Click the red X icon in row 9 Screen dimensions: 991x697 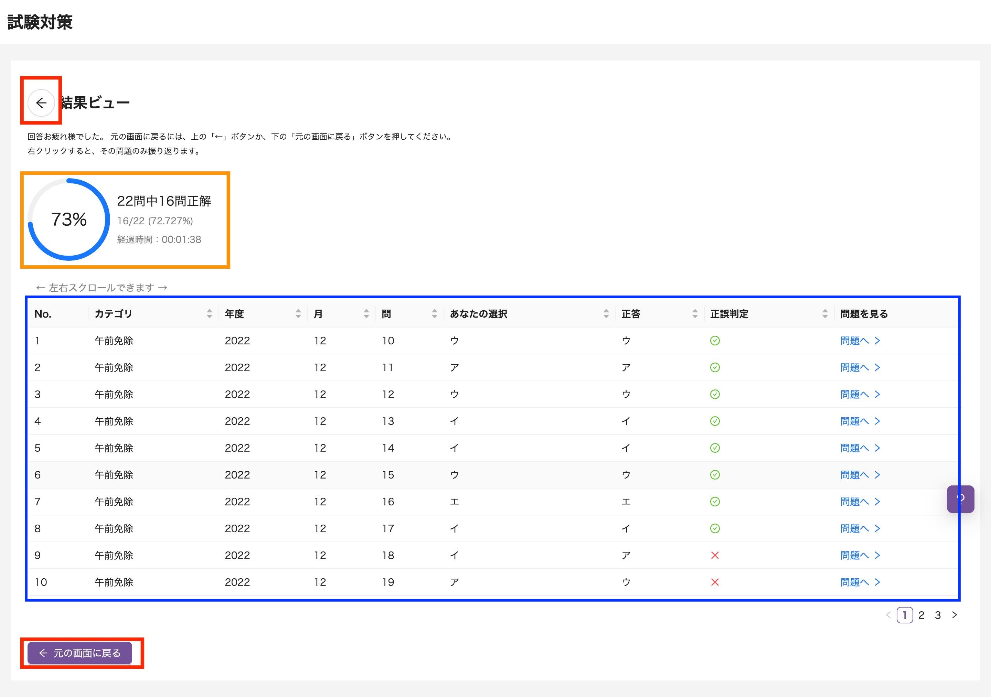pyautogui.click(x=715, y=556)
